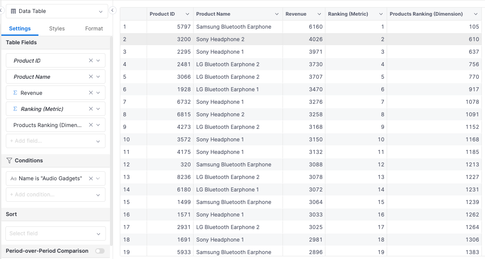Remove the Ranking (Metric) field
This screenshot has height=259, width=485.
pyautogui.click(x=91, y=109)
